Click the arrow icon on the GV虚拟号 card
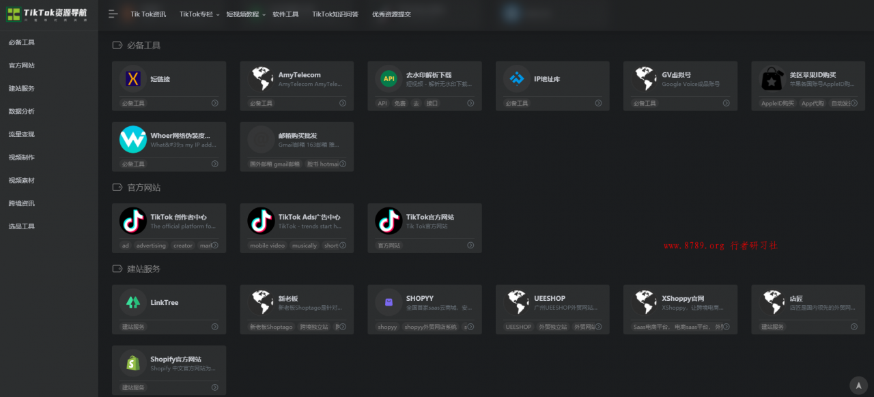 [x=726, y=103]
